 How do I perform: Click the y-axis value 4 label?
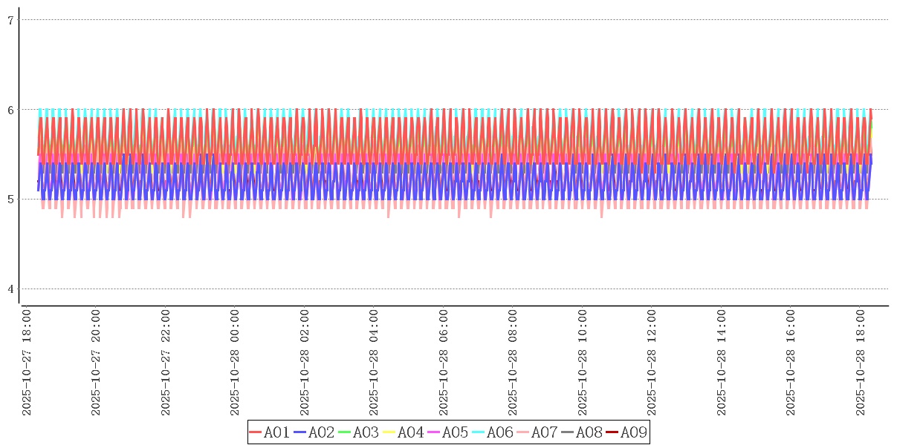click(x=10, y=289)
